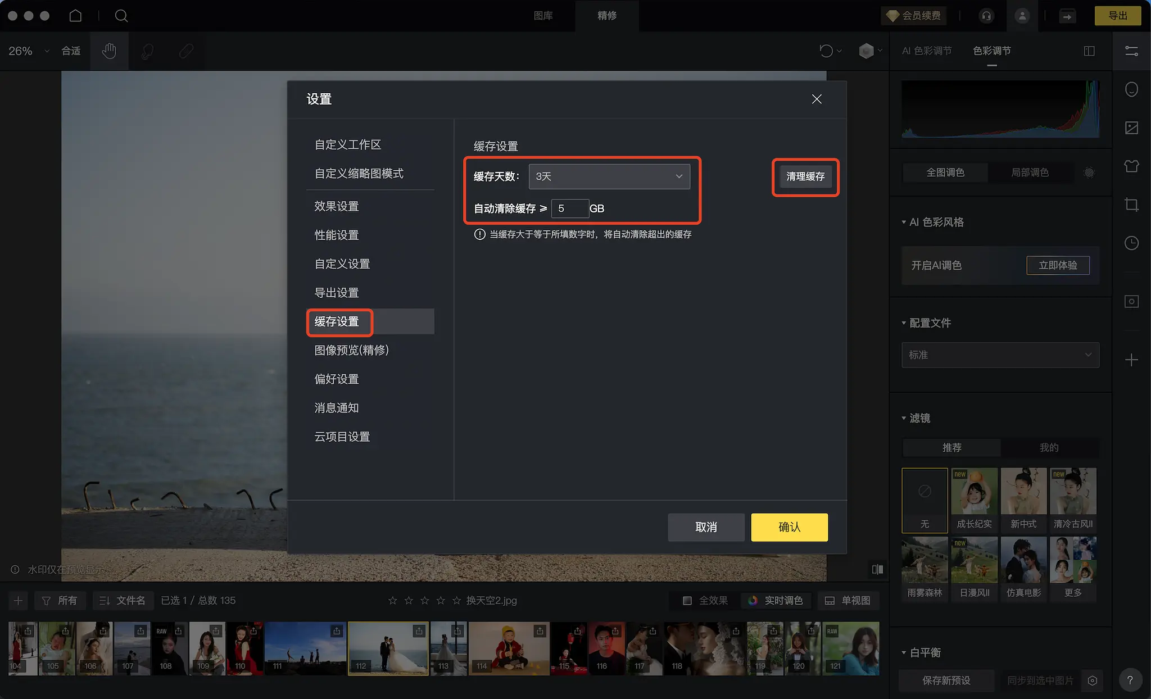Open the 缓存天数 dropdown showing 3天
Viewport: 1151px width, 699px height.
point(609,176)
